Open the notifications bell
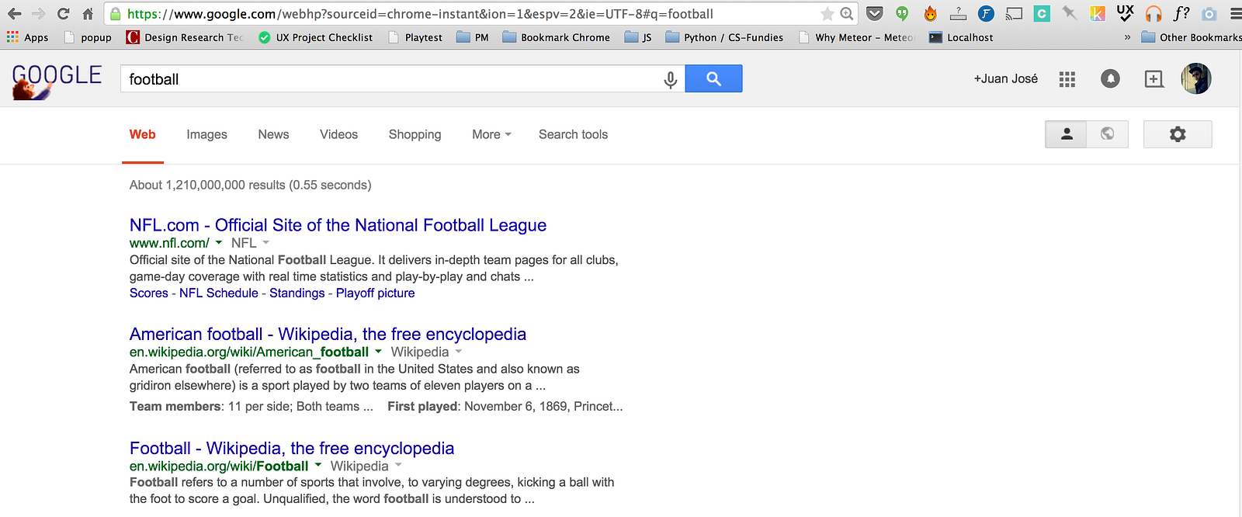The image size is (1242, 517). 1110,78
